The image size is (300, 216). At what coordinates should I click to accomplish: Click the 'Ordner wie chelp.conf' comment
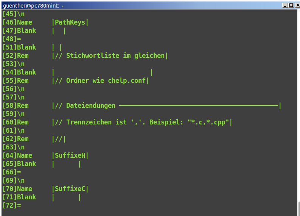tap(100, 81)
